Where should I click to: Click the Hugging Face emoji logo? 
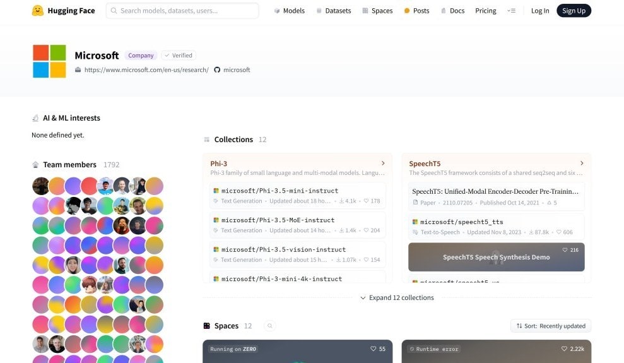(37, 11)
